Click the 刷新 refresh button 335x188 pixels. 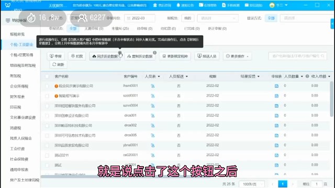pos(58,65)
